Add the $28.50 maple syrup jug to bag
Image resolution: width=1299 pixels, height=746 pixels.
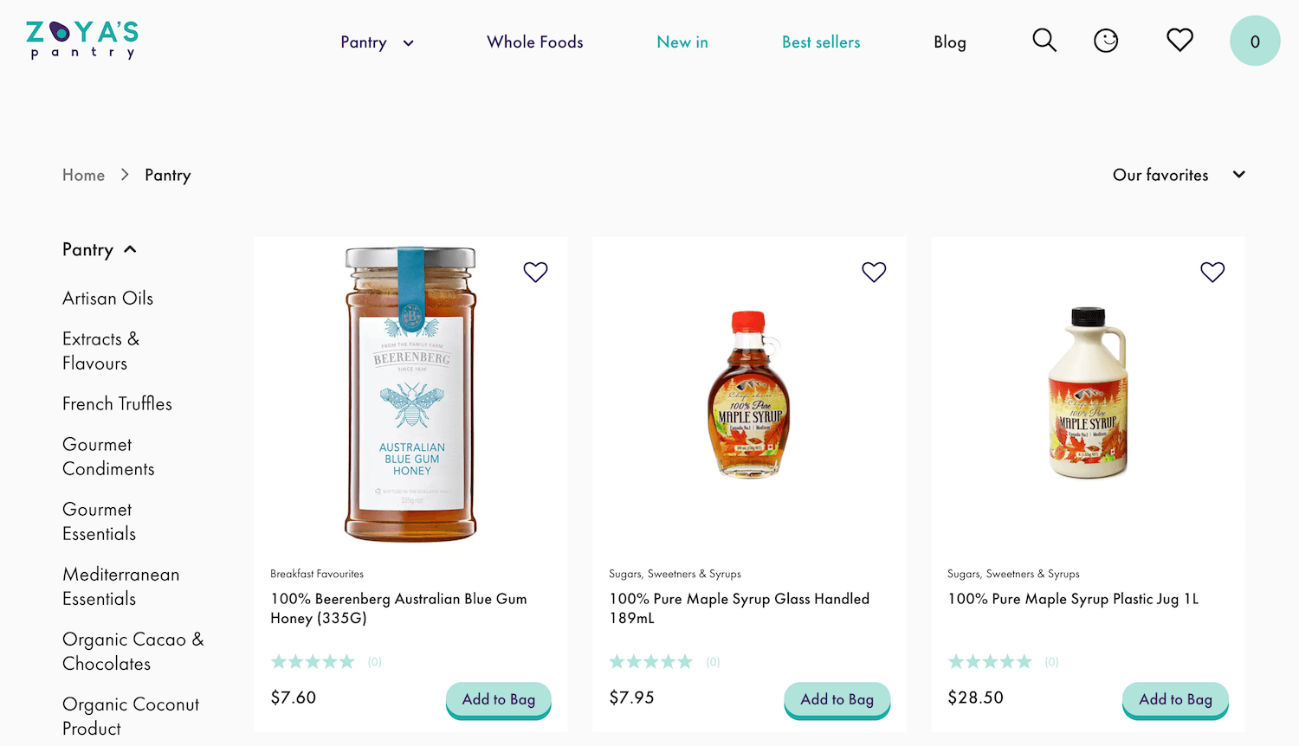coord(1175,699)
